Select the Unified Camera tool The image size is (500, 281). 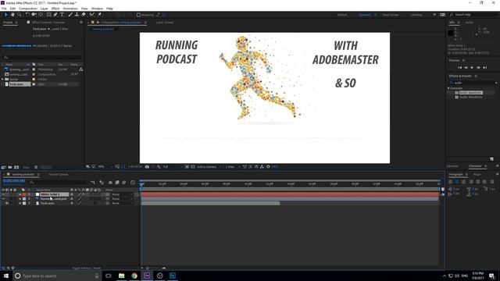34,15
